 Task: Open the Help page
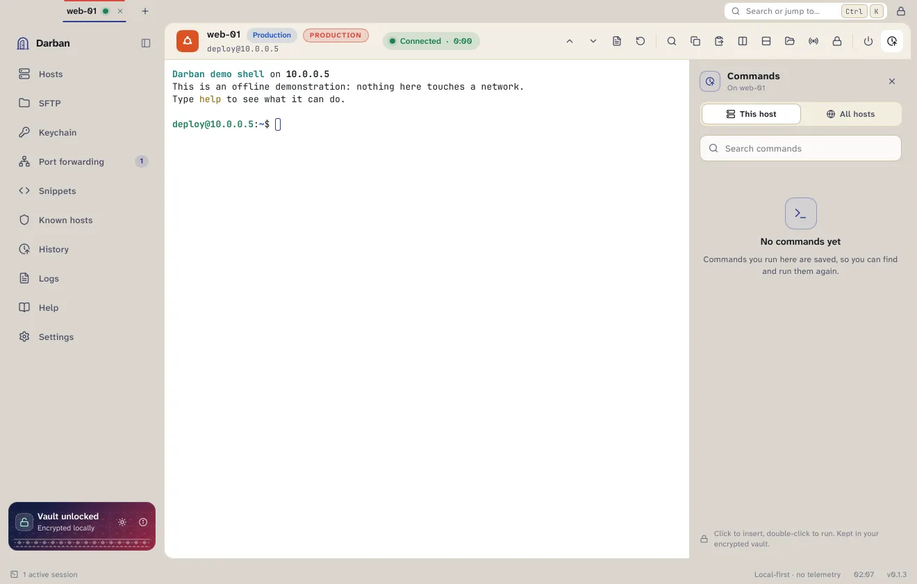[83, 307]
